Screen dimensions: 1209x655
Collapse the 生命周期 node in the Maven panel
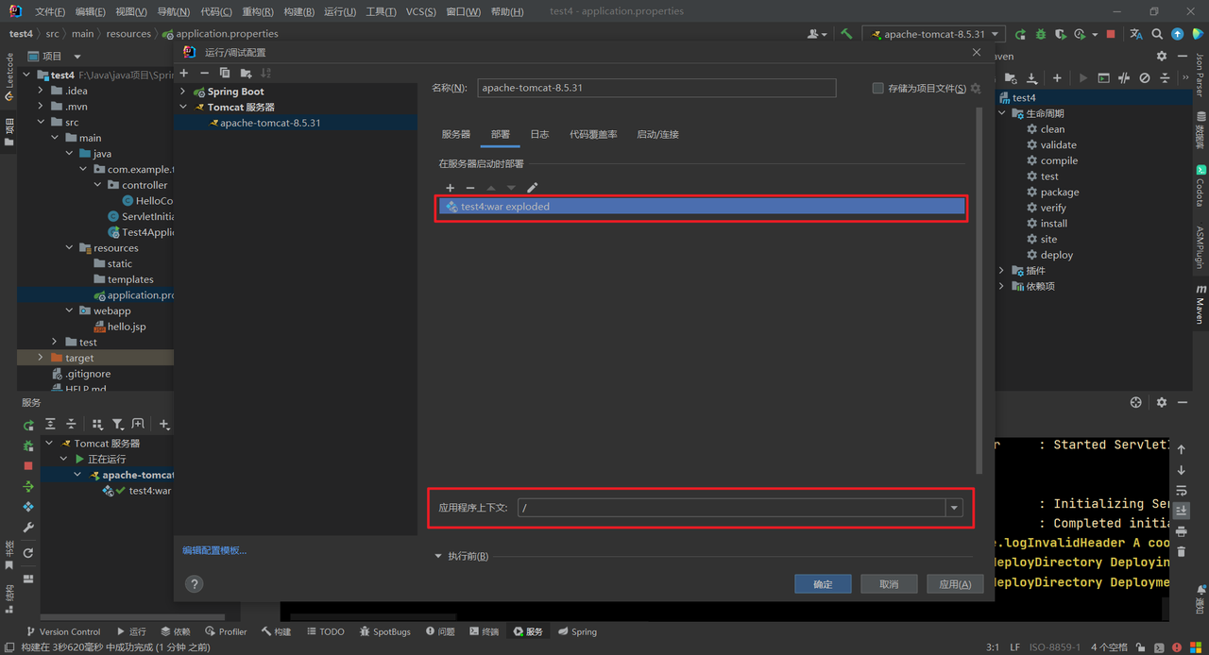click(1002, 113)
